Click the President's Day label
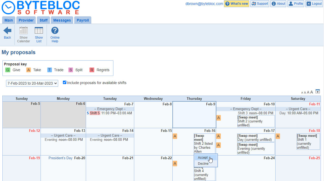 [60, 158]
